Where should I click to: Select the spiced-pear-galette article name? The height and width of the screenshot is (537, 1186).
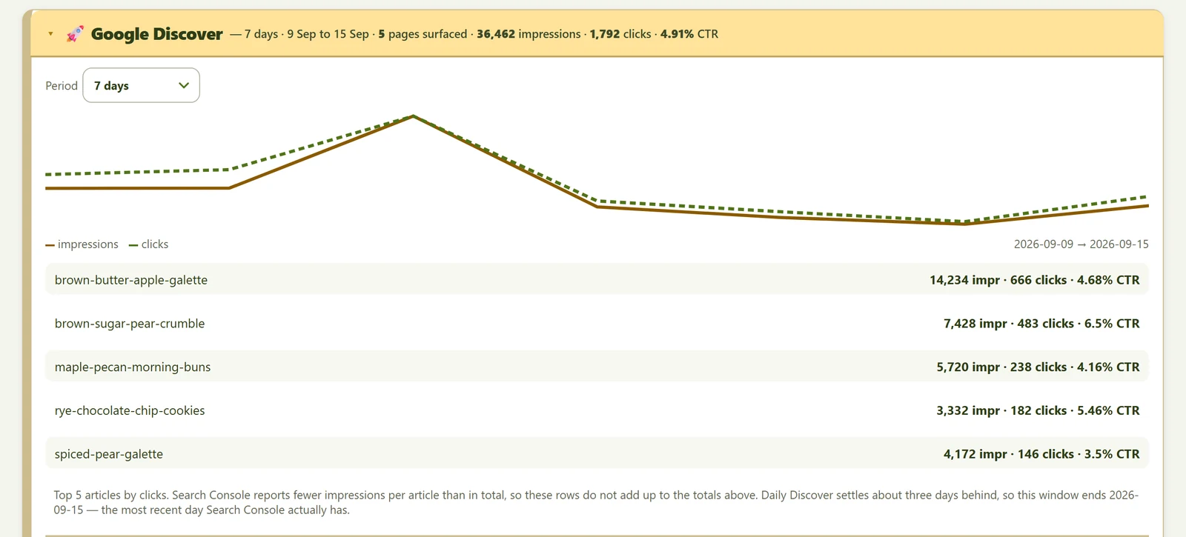click(x=109, y=454)
